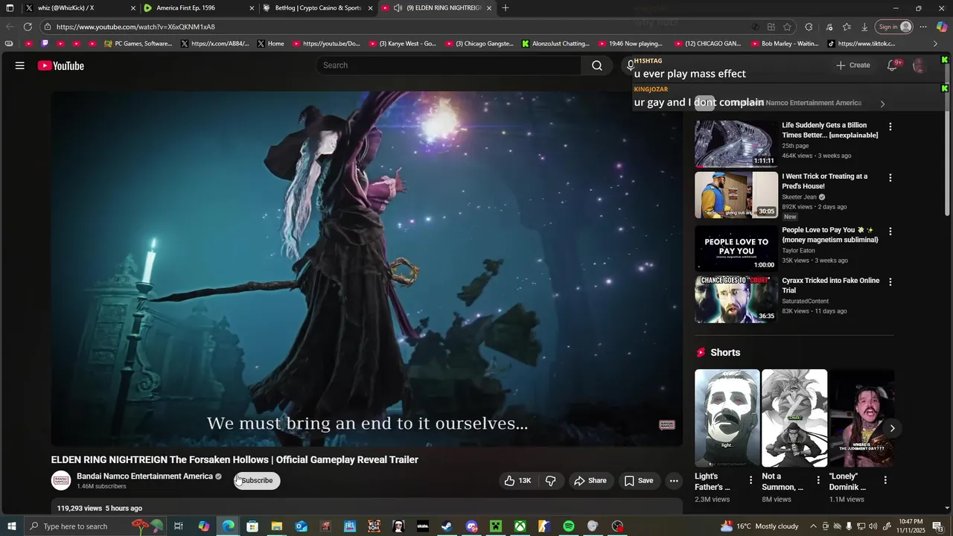Open the Bandai Namco channel avatar

60,481
